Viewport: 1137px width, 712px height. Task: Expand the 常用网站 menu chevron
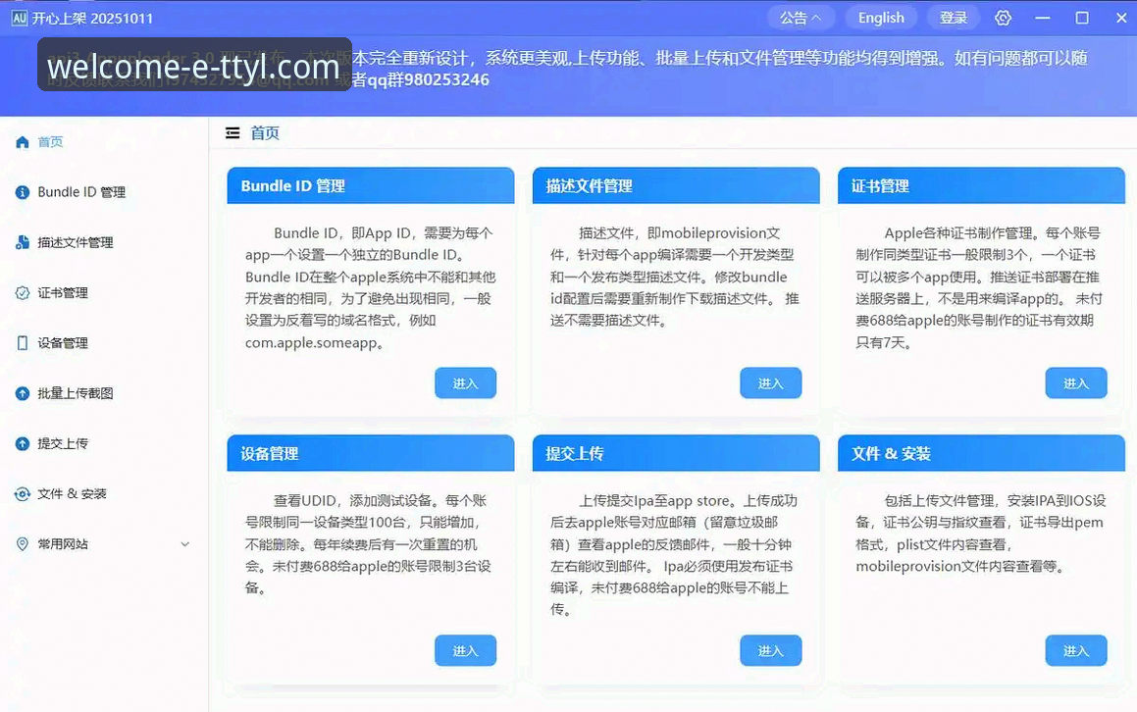[185, 543]
